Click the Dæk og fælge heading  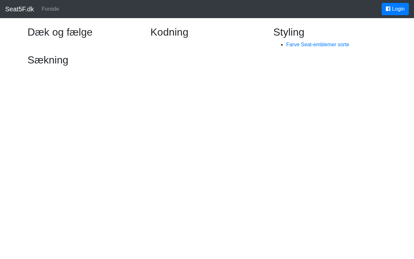(x=60, y=32)
